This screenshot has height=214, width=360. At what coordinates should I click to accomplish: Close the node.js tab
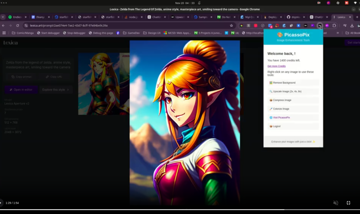[x=142, y=17]
